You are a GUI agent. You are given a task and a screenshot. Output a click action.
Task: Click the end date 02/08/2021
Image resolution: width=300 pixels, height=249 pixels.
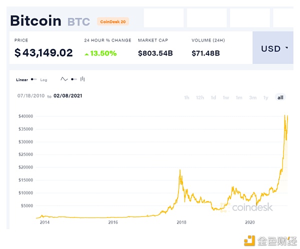tap(68, 95)
